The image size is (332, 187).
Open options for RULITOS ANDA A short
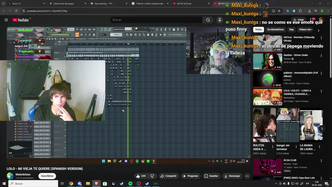pos(273,147)
